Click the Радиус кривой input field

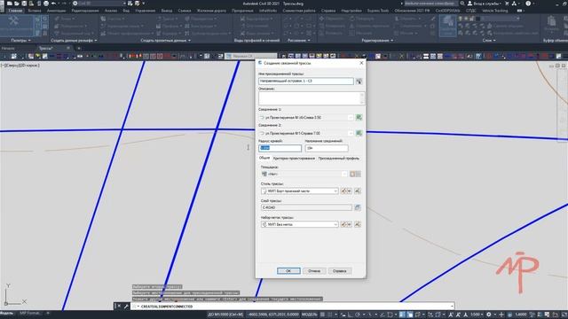(x=280, y=148)
